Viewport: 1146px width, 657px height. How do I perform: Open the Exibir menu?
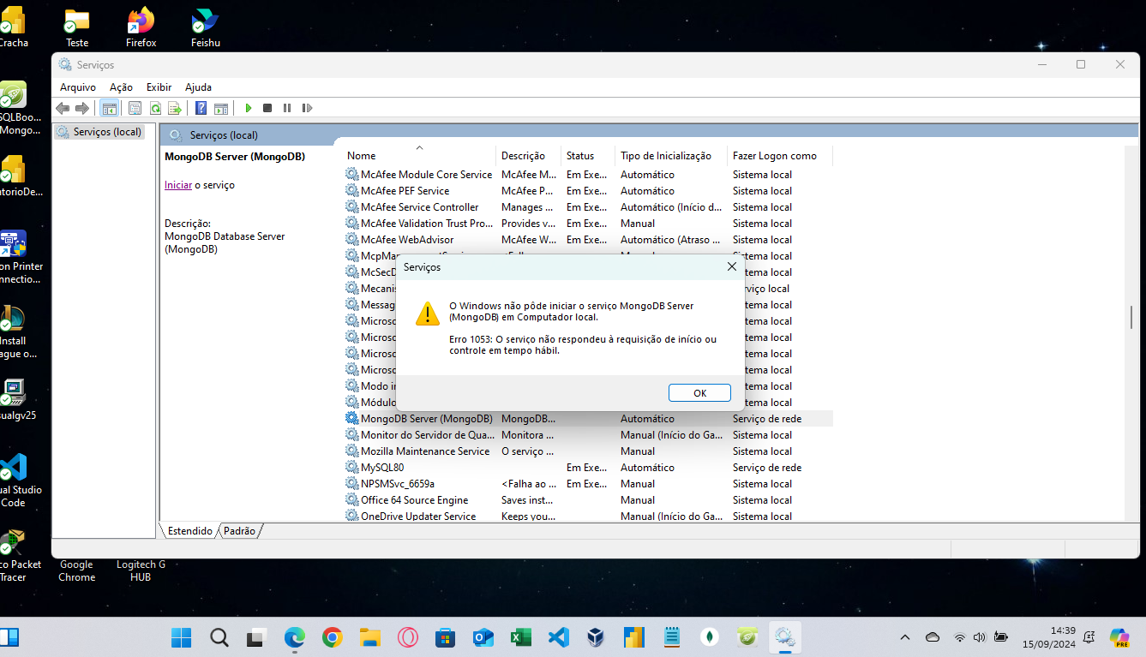point(159,87)
